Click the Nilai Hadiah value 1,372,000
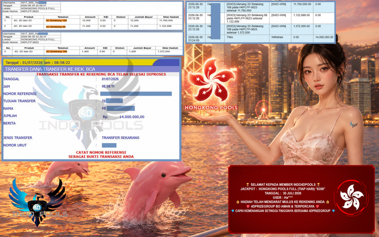Image resolution: width=379 pixels, height=237 pixels. point(164,51)
